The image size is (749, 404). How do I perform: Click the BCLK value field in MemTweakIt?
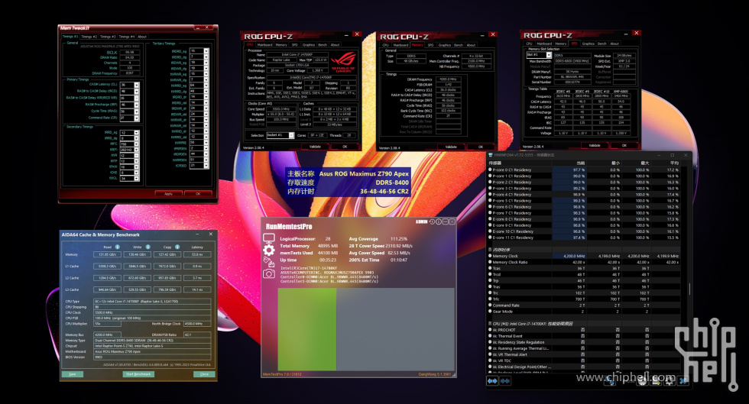point(129,52)
